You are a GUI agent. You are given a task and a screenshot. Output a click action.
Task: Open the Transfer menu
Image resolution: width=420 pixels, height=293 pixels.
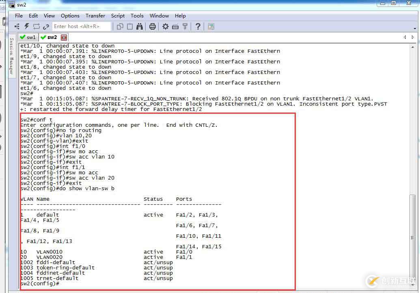[95, 15]
